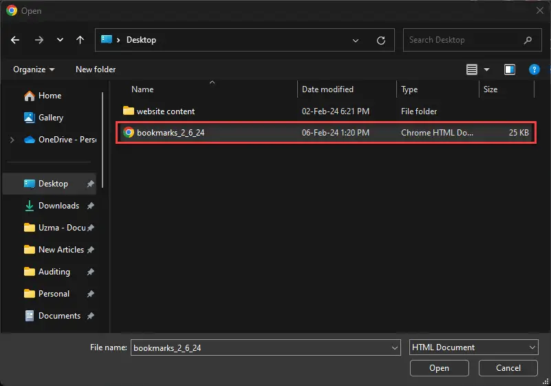Open recent locations chevron
551x386 pixels.
(x=60, y=40)
